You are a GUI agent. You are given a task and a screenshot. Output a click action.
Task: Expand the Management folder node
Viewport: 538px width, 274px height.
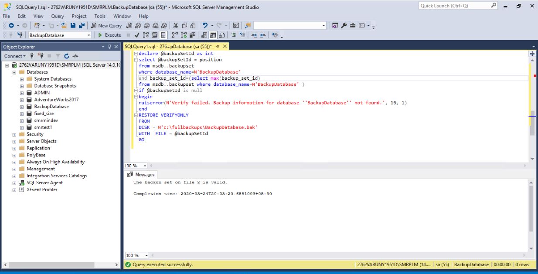click(14, 169)
